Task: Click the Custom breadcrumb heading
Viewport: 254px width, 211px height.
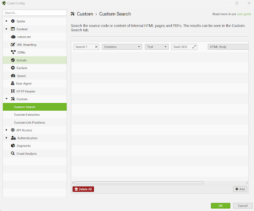Action: coord(85,14)
